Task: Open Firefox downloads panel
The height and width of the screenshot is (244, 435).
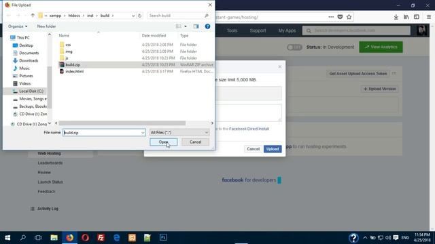Action: (396, 17)
